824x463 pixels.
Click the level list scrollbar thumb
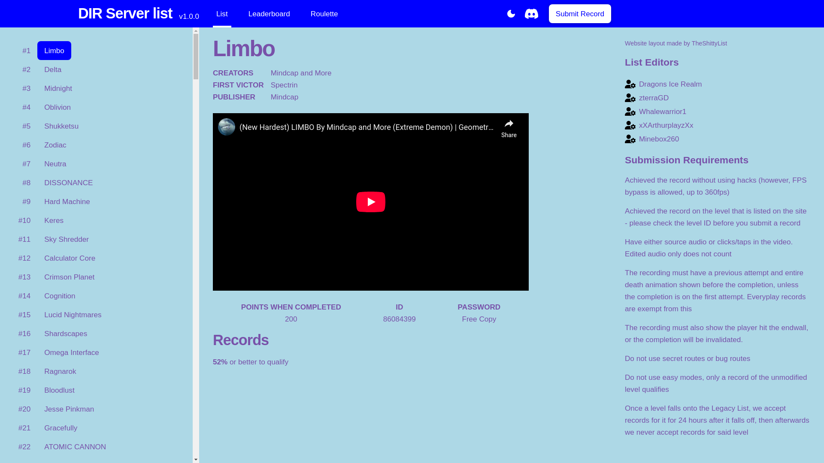tap(196, 57)
